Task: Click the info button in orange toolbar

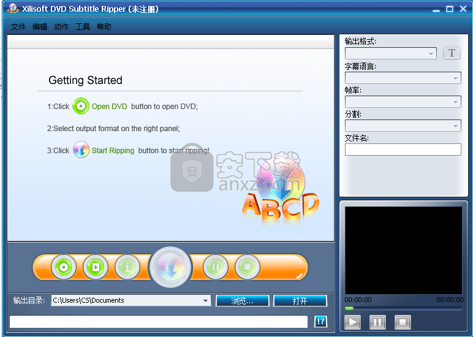Action: [x=127, y=267]
